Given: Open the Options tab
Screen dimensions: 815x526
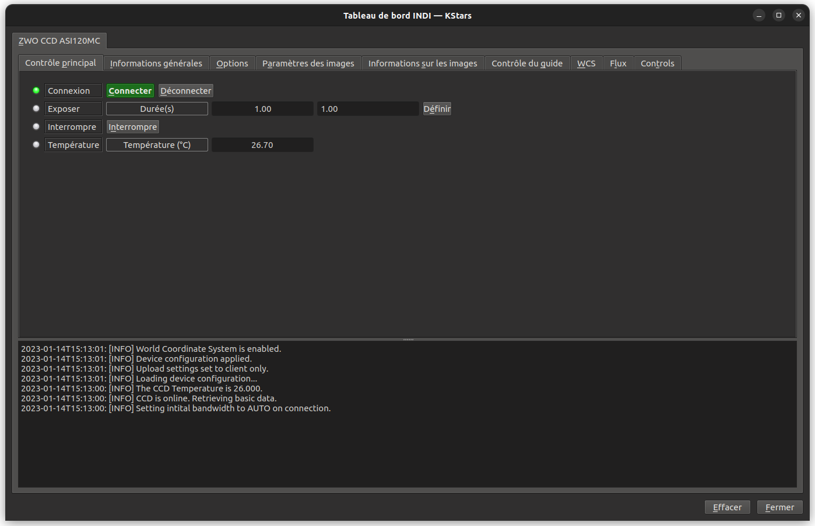Looking at the screenshot, I should 233,63.
